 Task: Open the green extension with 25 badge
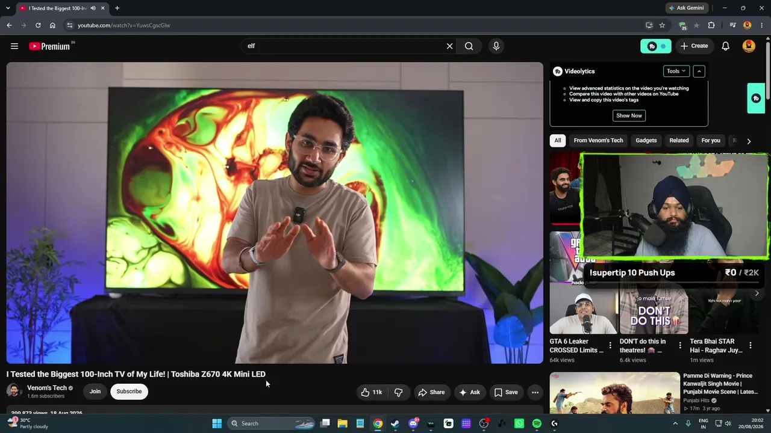coord(682,25)
